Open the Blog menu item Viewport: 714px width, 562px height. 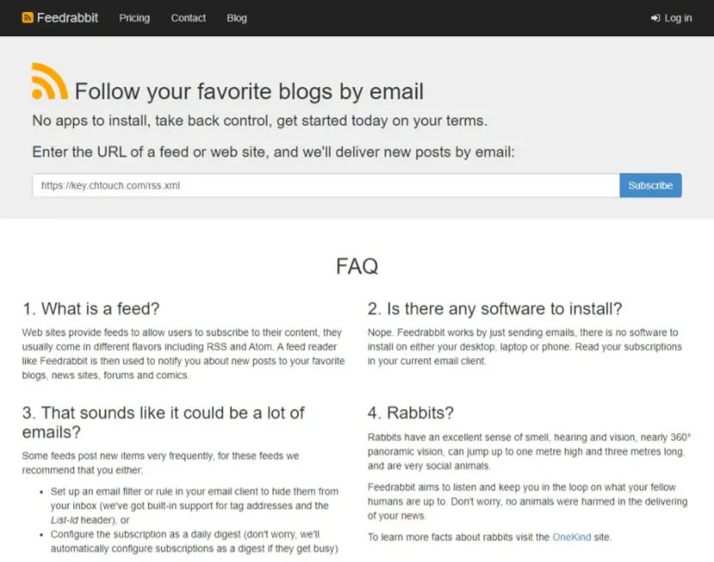click(x=237, y=18)
